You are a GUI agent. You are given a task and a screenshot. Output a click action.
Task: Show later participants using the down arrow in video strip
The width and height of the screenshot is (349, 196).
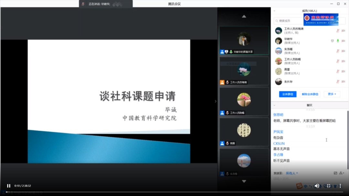click(244, 181)
